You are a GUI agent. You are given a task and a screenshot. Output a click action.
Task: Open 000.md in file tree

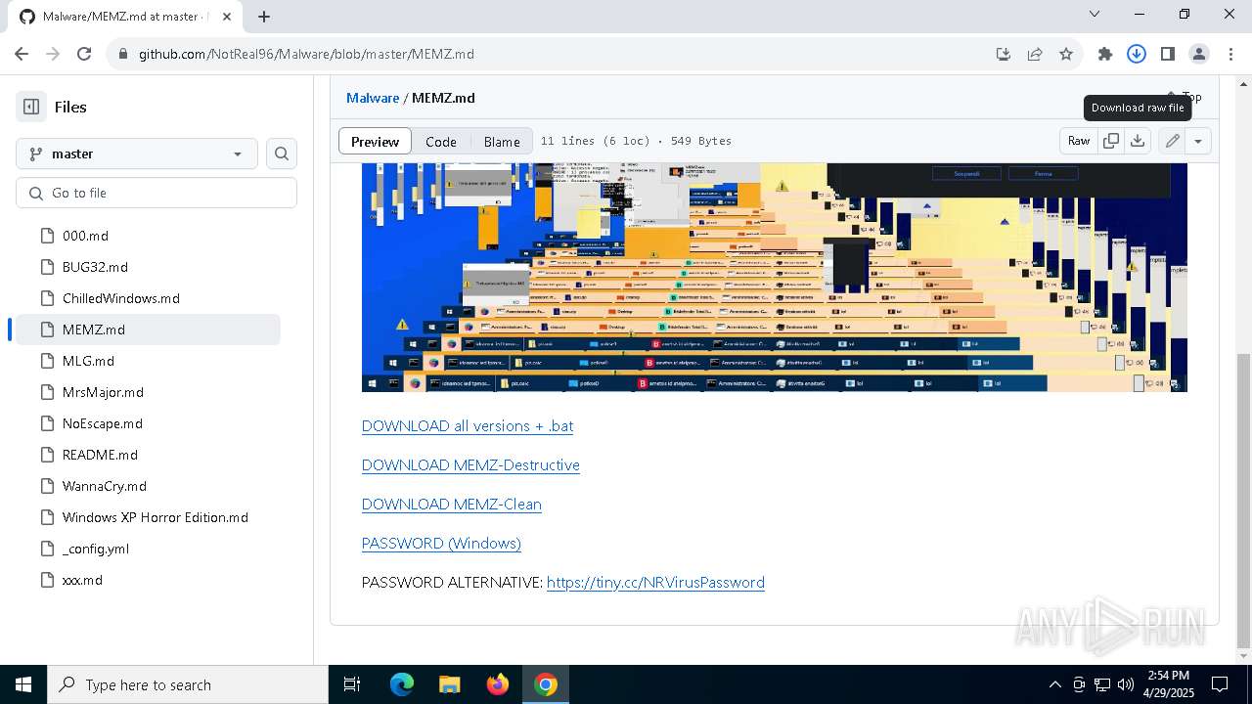(85, 236)
